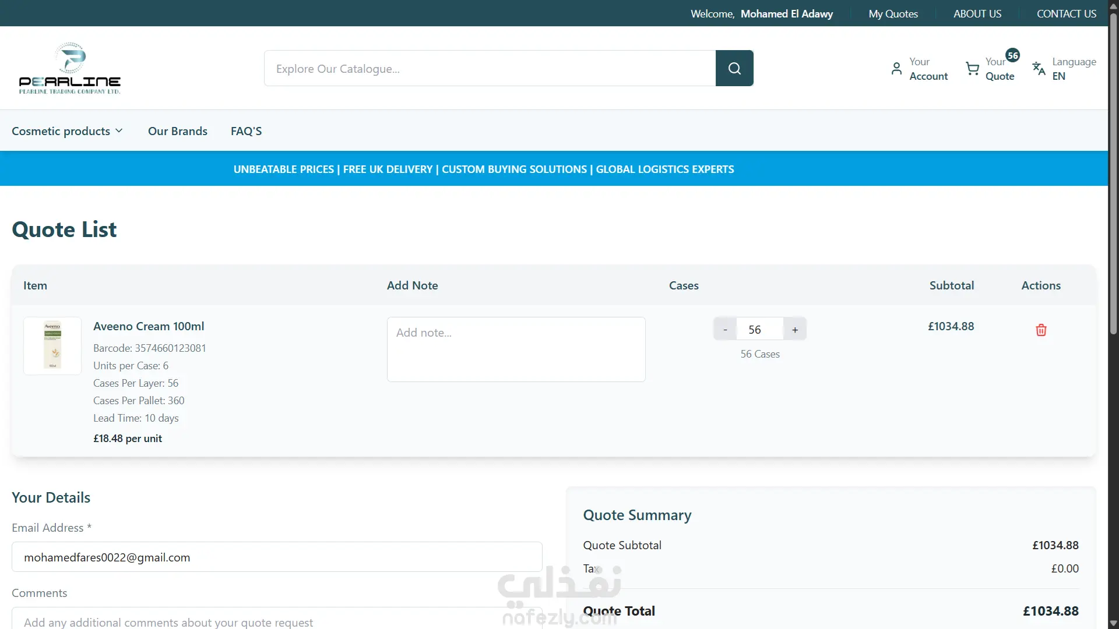
Task: Click the Quote Summary heading
Action: [637, 515]
